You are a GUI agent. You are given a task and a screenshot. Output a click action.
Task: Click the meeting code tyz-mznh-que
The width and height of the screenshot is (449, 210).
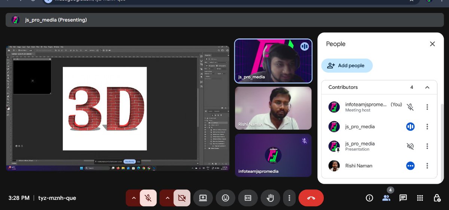(x=57, y=198)
